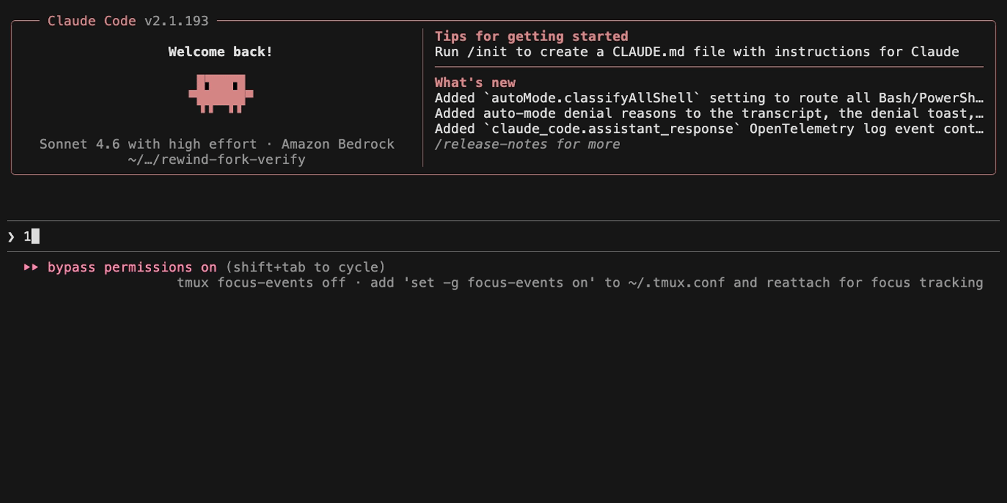This screenshot has height=503, width=1007.
Task: Click the prompt chevron symbol
Action: point(11,236)
